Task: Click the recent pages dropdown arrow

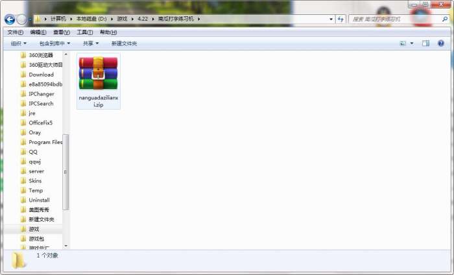Action: tap(30, 19)
